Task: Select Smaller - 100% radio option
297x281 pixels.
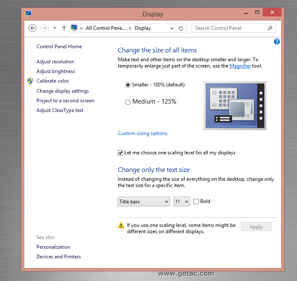Action: 128,85
